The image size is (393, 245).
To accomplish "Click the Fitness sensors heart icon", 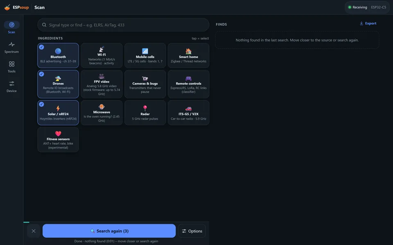I will [58, 134].
